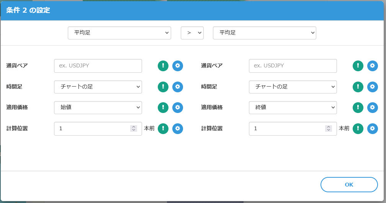This screenshot has height=203, width=386.
Task: Click right 時間足 green exclamation icon
Action: (x=358, y=87)
